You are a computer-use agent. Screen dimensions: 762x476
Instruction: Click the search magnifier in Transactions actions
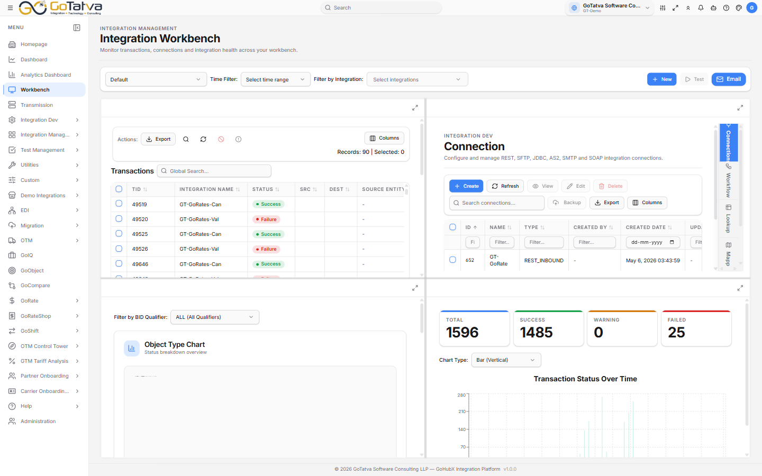pos(186,140)
